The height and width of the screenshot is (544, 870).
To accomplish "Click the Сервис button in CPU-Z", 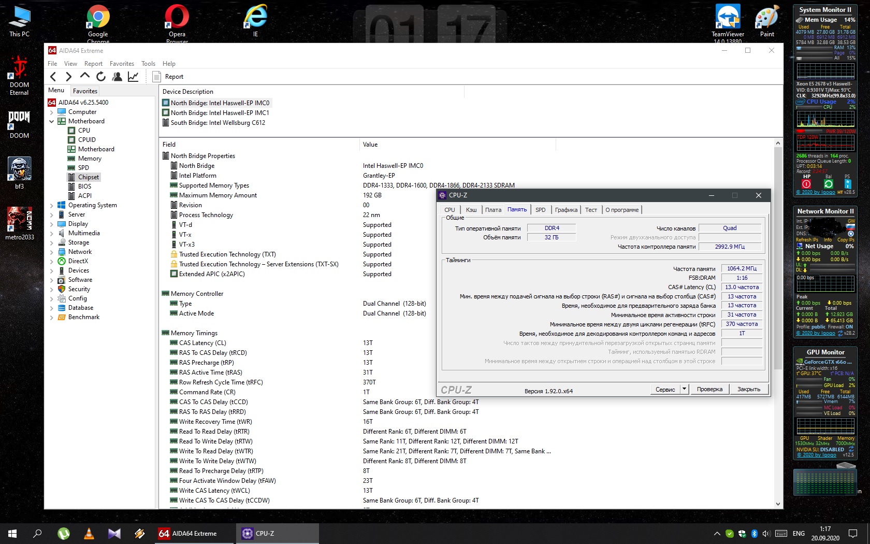I will point(665,389).
